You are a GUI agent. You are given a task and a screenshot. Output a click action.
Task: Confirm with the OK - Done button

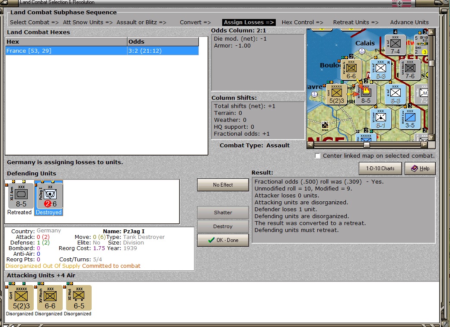pos(223,240)
